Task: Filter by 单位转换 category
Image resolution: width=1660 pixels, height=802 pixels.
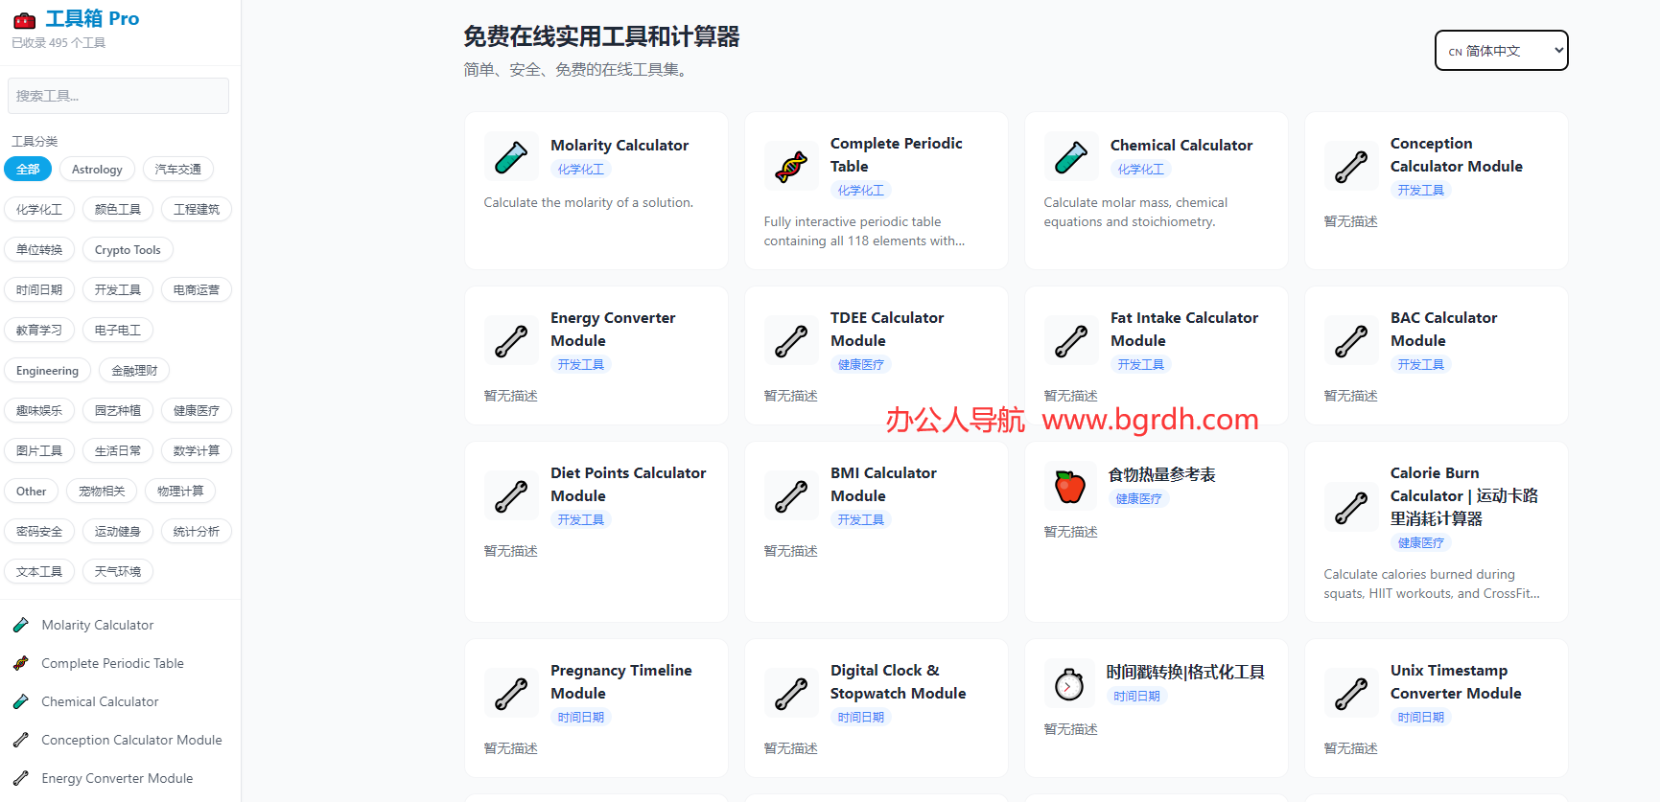Action: click(39, 250)
